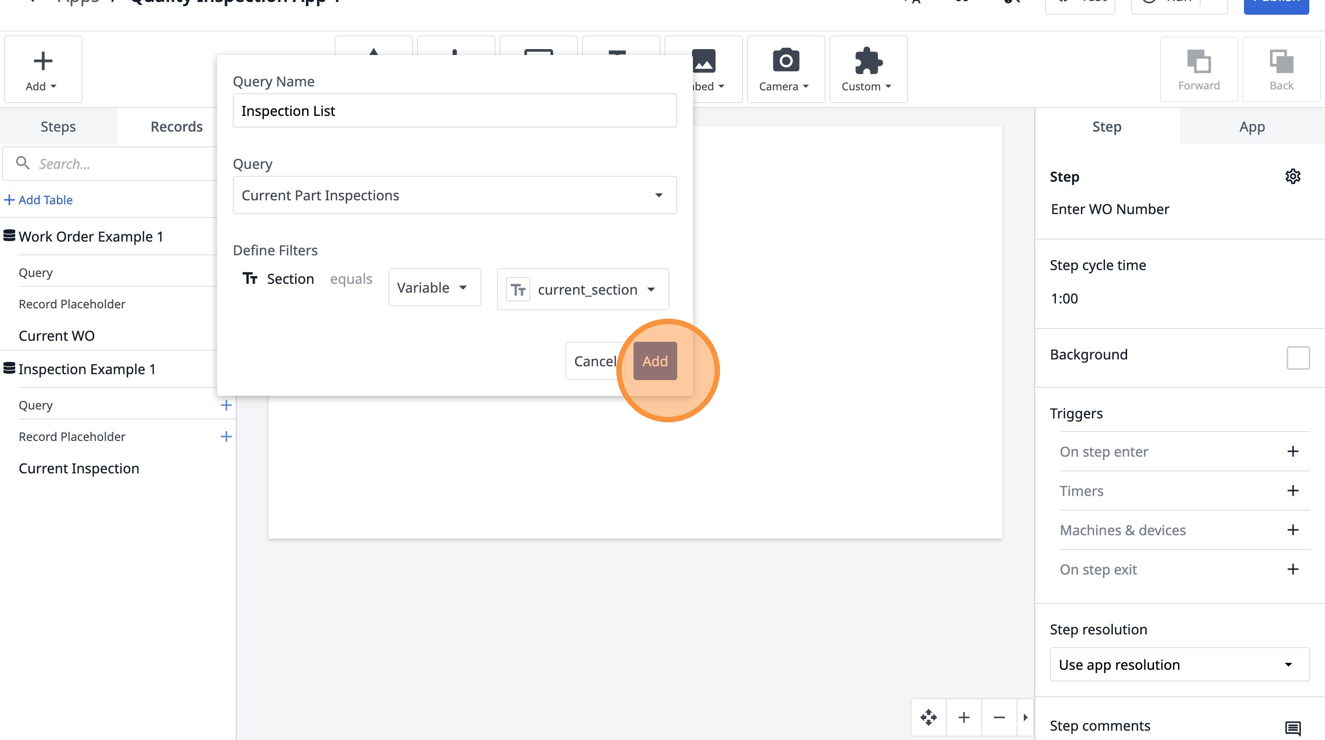Add an On step enter trigger
Image resolution: width=1325 pixels, height=740 pixels.
1292,451
